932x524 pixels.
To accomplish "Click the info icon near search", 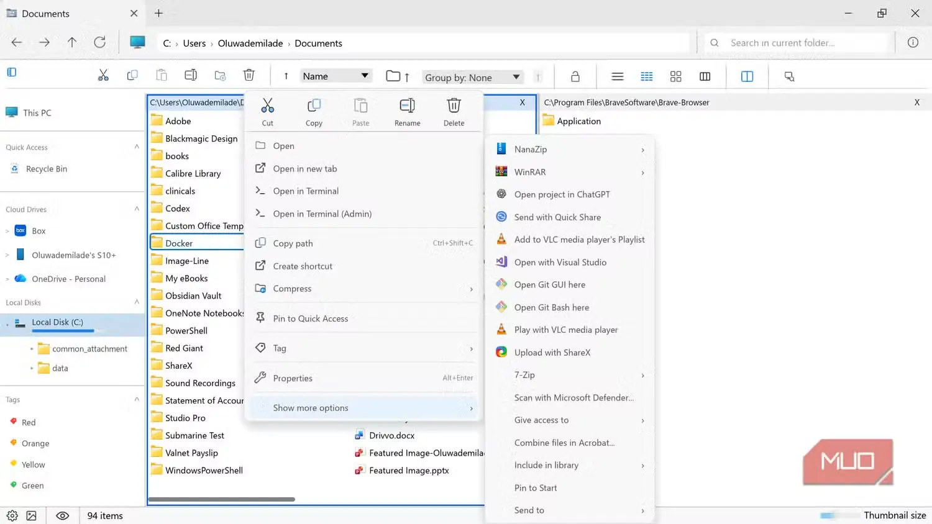I will click(x=912, y=42).
